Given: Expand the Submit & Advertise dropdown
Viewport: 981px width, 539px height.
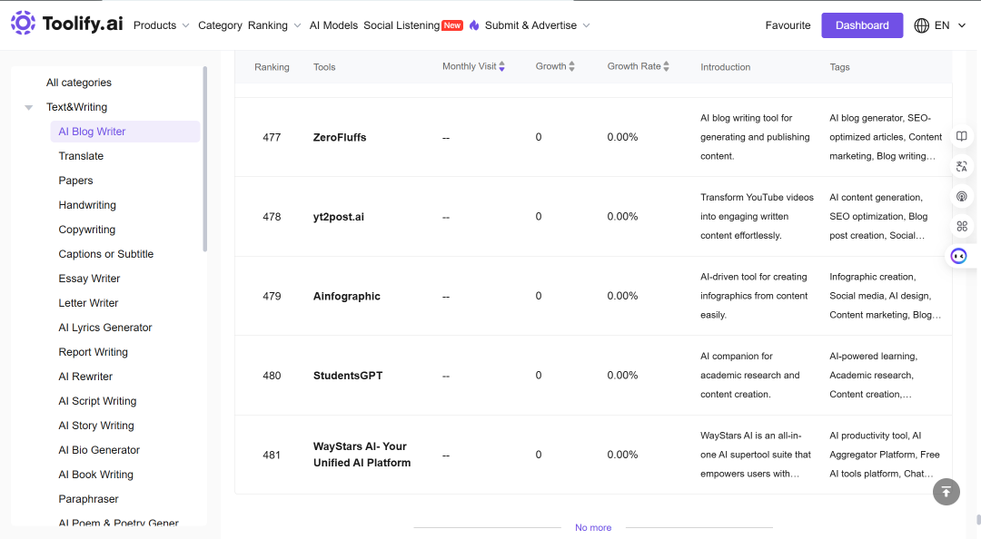Looking at the screenshot, I should pos(538,25).
